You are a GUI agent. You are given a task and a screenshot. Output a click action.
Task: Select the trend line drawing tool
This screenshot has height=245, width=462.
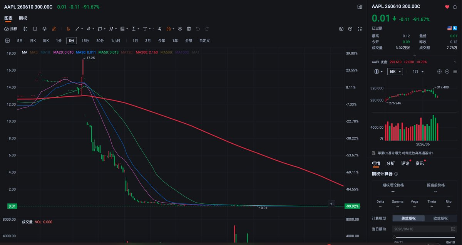[77, 29]
